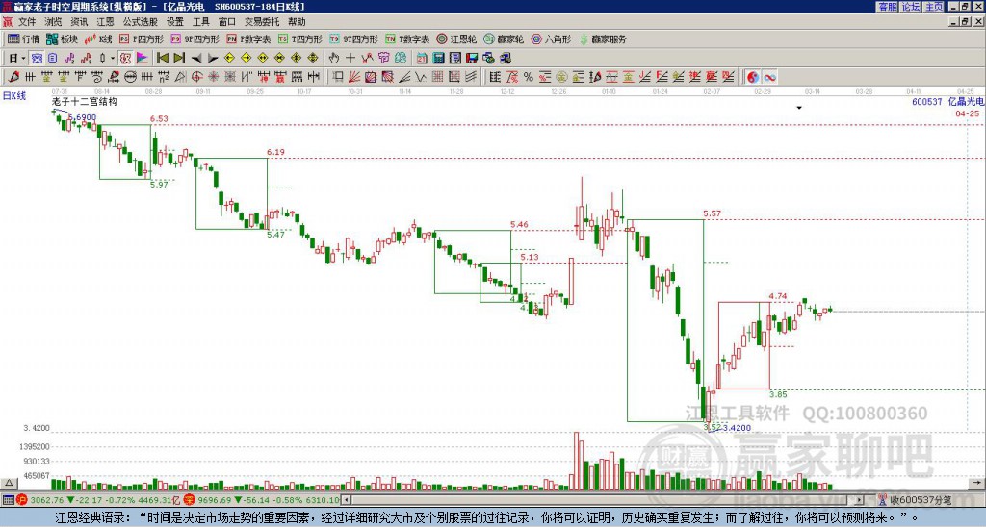Click the percent sign drawing tool
Viewport: 986px width, 527px height.
pos(529,77)
